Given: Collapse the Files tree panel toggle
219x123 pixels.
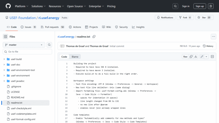Looking at the screenshot, I should 5,36.
